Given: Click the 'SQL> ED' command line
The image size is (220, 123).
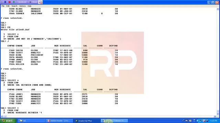Looking at the screenshot, I should 5,27.
